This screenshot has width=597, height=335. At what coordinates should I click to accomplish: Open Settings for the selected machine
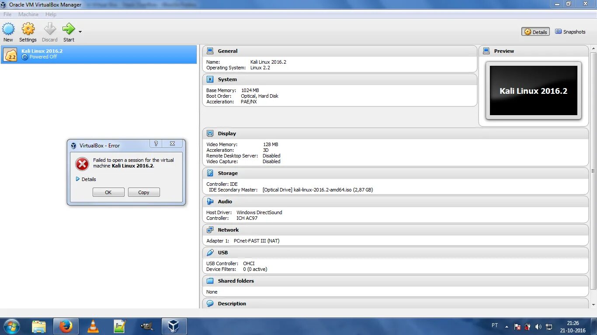(28, 33)
